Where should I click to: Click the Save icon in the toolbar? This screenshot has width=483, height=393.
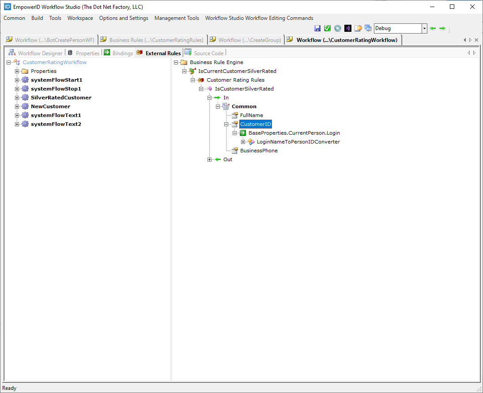(317, 28)
